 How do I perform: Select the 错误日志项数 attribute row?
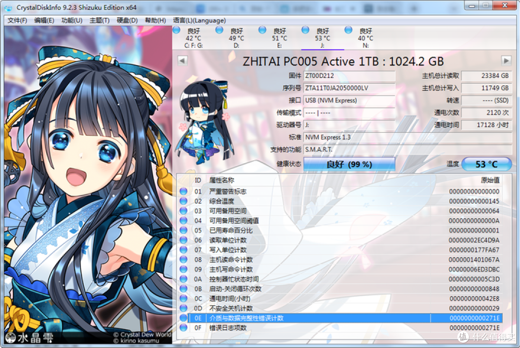(340, 327)
